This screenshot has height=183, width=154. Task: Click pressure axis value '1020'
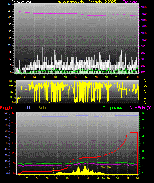[144, 14]
